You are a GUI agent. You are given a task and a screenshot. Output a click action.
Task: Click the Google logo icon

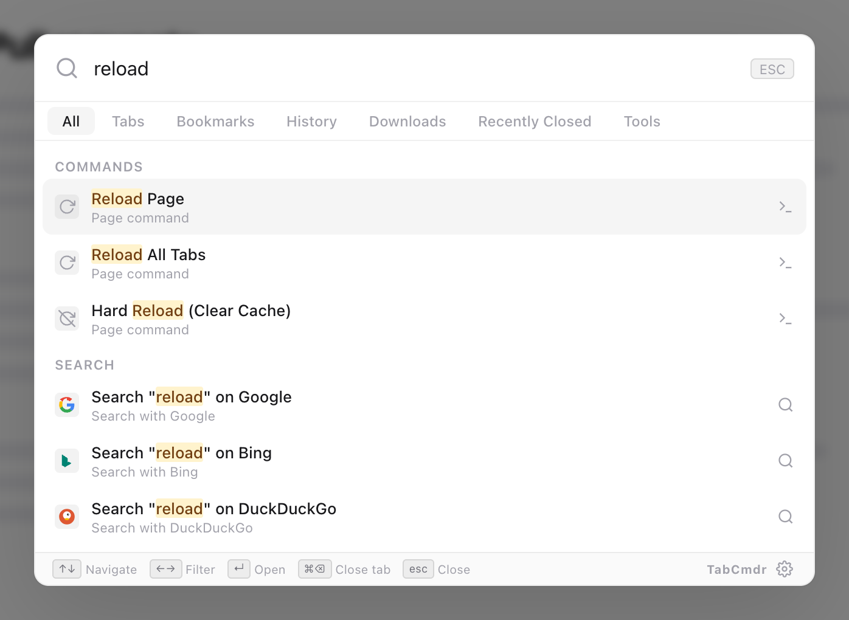67,405
